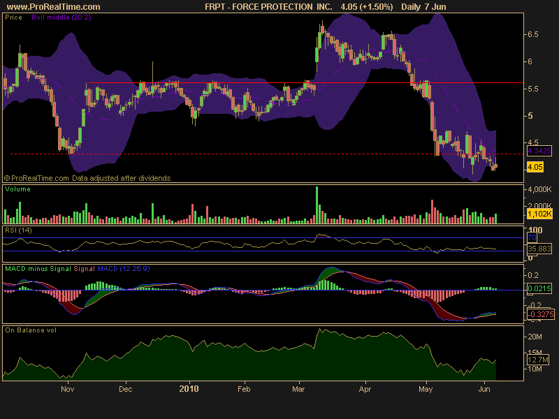Click the -0.3275 signal value tag
The image size is (559, 419).
point(540,315)
